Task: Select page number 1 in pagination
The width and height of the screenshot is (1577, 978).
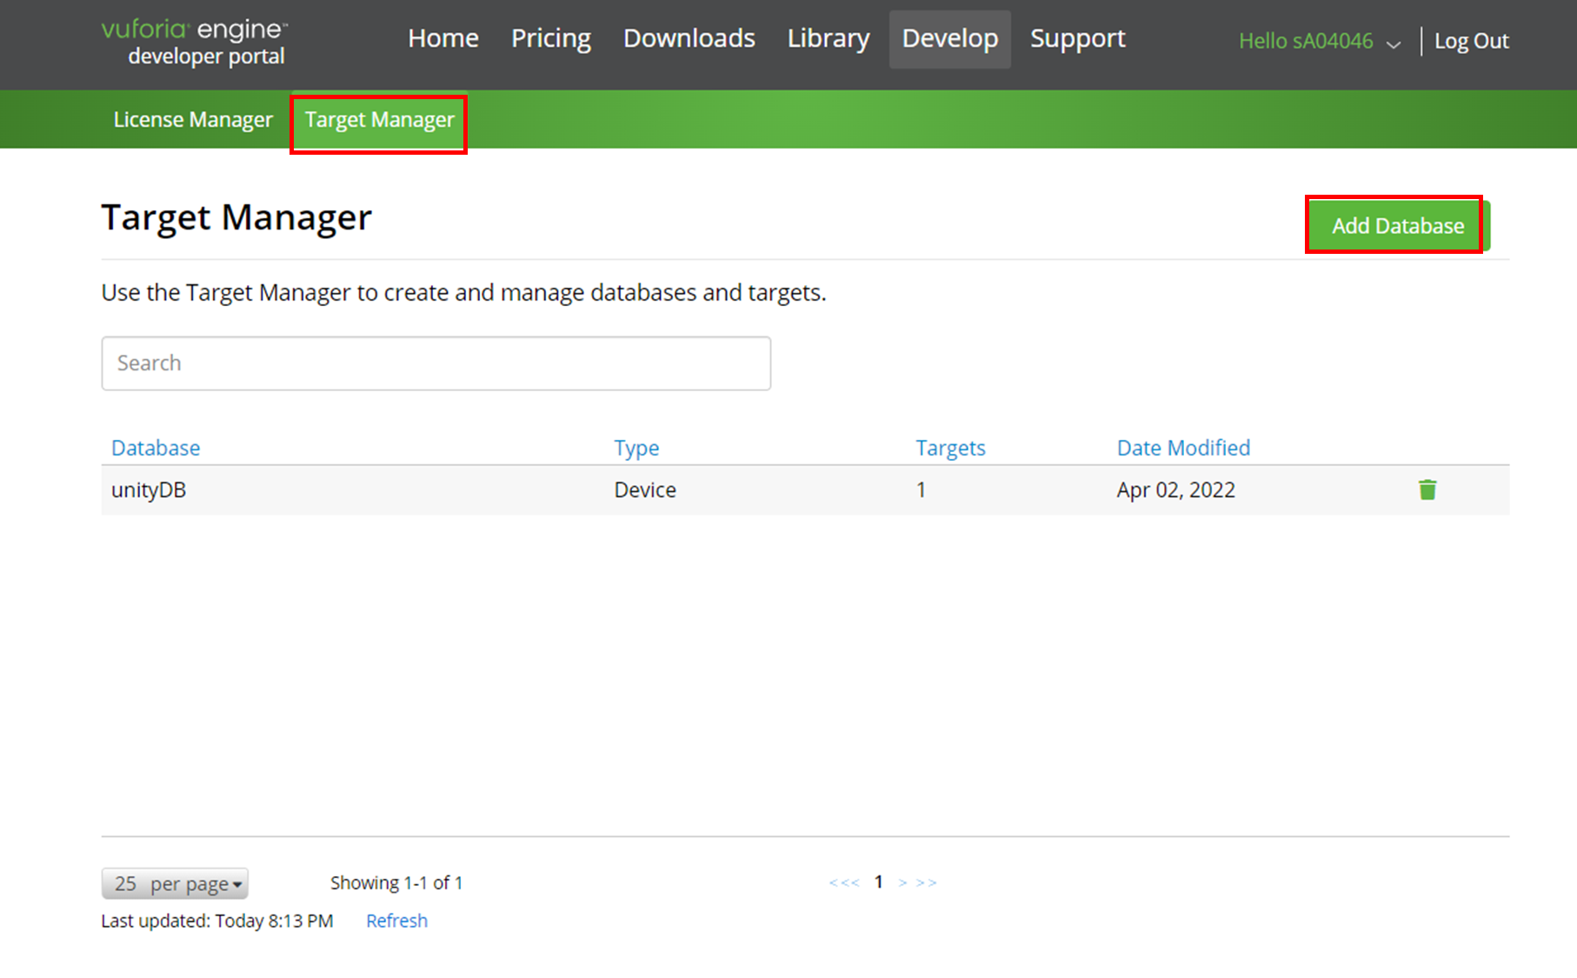Action: coord(879,882)
